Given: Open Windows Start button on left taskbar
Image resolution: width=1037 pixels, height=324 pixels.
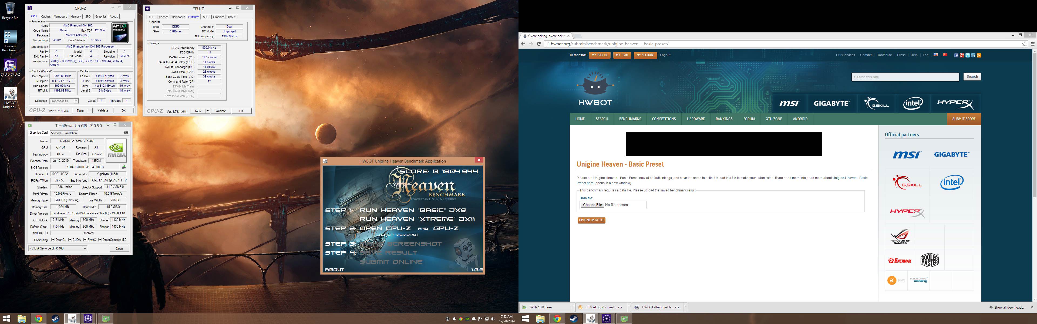Looking at the screenshot, I should 6,319.
